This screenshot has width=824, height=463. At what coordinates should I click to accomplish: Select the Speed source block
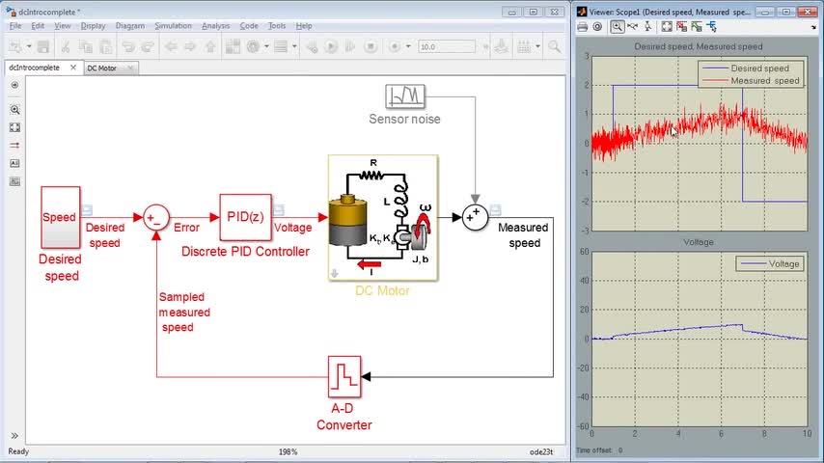[x=61, y=218]
